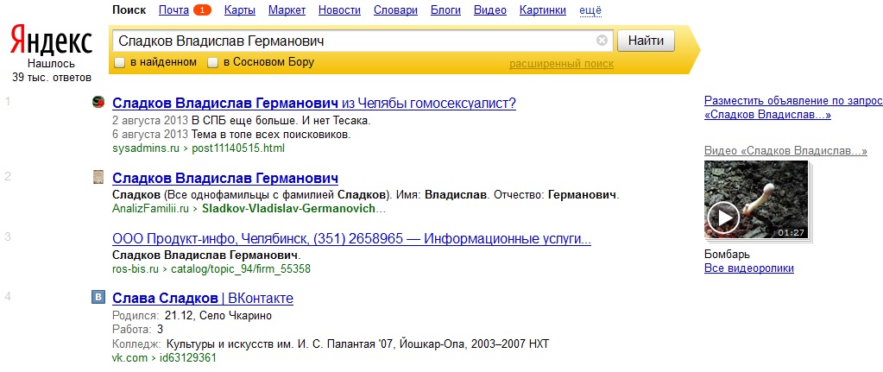Open the Словари tab
Image resolution: width=883 pixels, height=372 pixels.
[396, 10]
